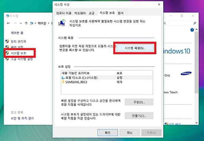Click scrollbar down arrow in System window
The image size is (204, 141).
[197, 123]
